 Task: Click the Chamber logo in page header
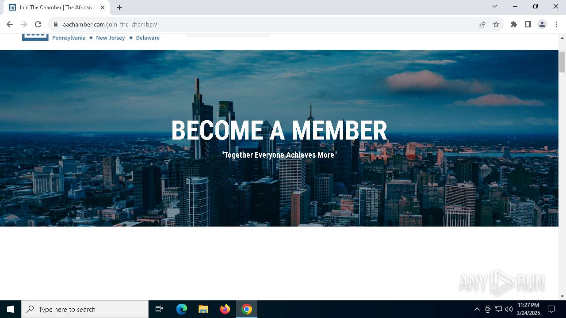(x=35, y=37)
